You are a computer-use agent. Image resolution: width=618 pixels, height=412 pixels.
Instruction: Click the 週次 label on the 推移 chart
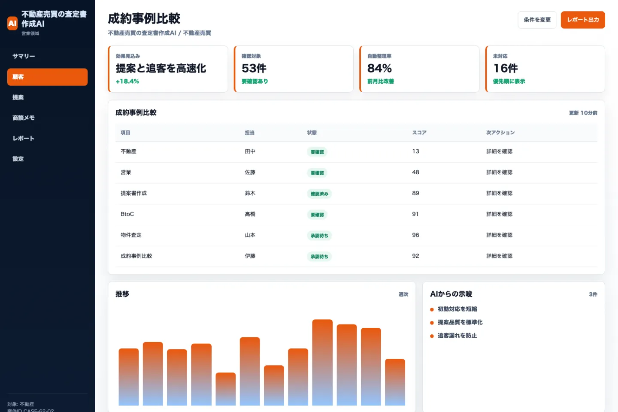(x=403, y=294)
